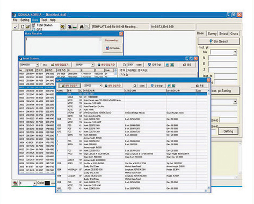The image size is (254, 204).
Task: Click the N input field under Inst. pt
Action: pos(223,58)
